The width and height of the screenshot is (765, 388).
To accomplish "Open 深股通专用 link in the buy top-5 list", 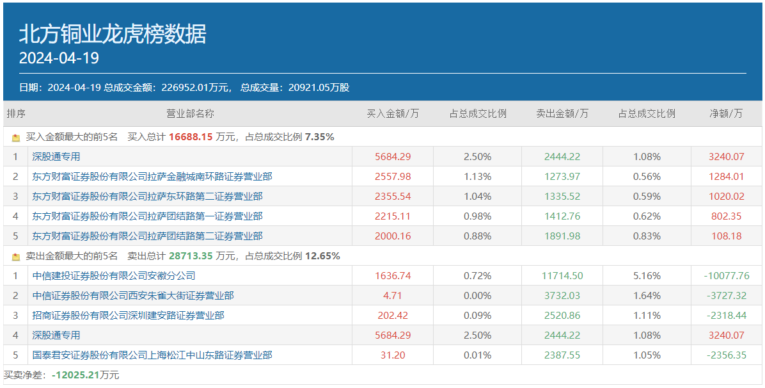I will [56, 156].
